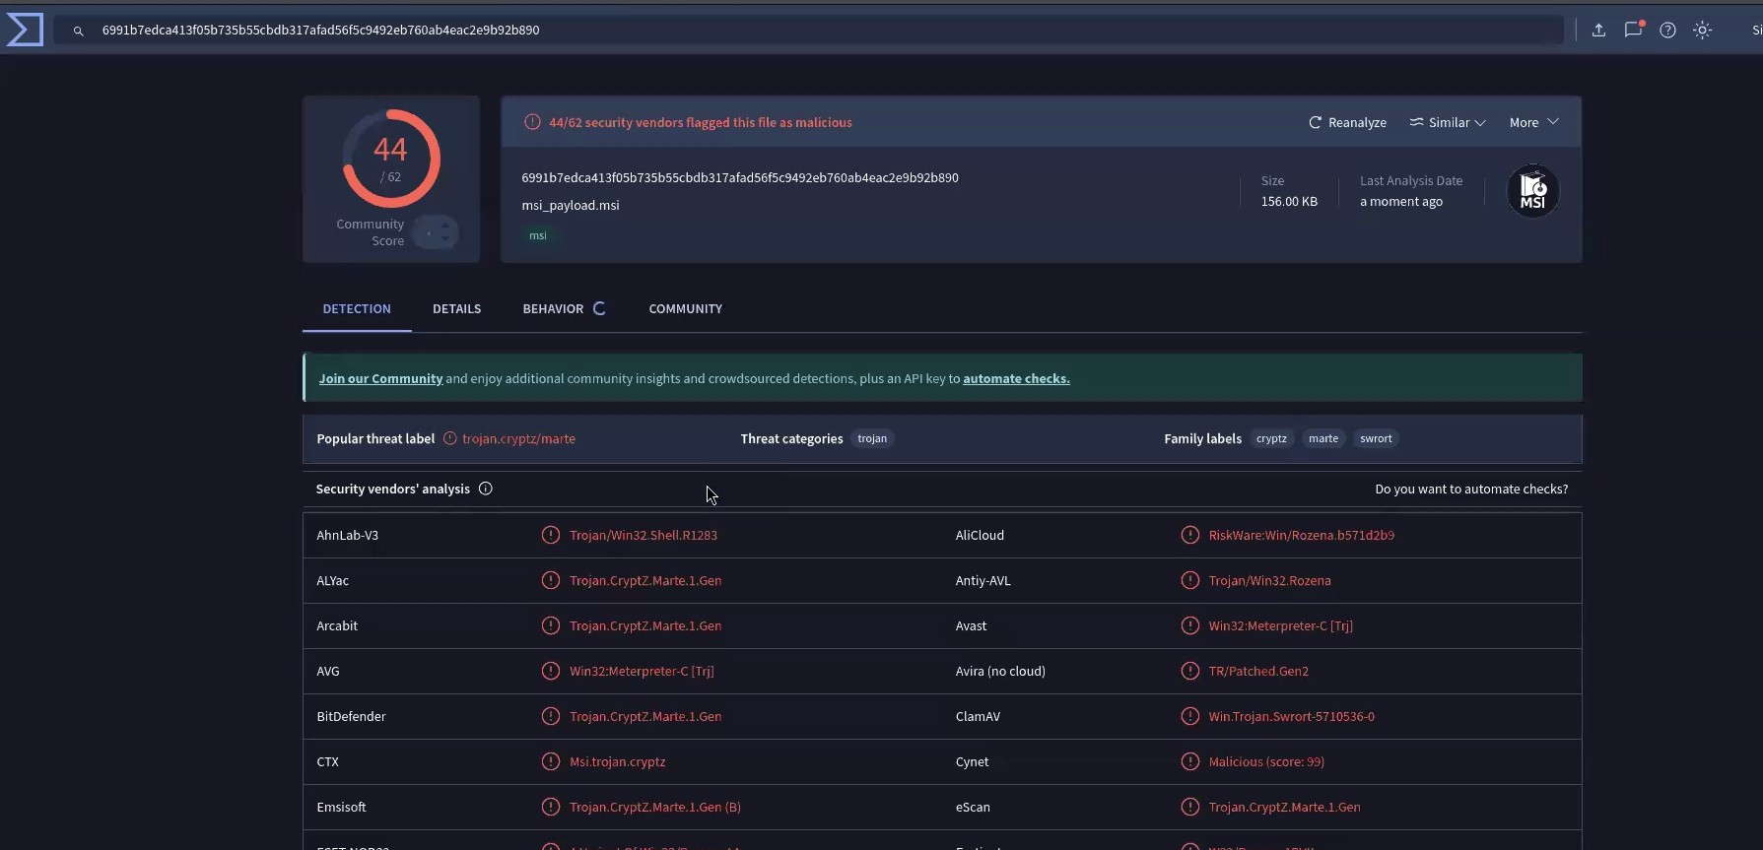Switch to the COMMUNITY tab

[x=685, y=308]
